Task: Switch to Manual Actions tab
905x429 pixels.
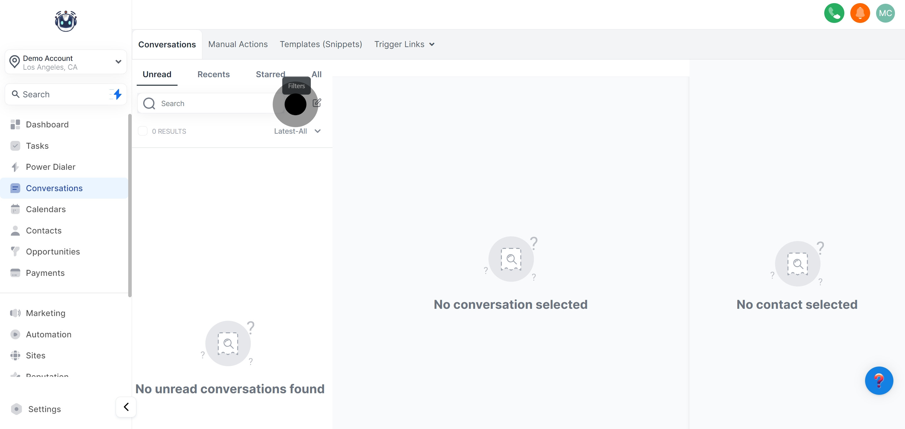Action: [x=238, y=44]
